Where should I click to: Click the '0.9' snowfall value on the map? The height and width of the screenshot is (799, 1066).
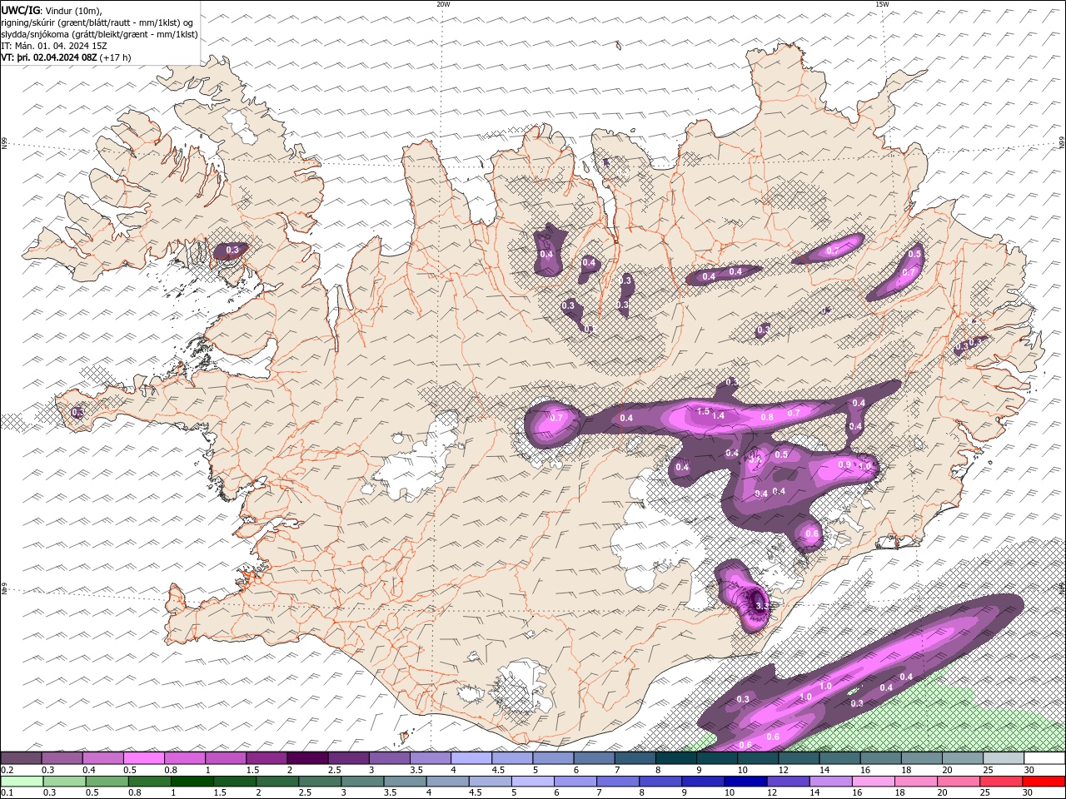(x=844, y=465)
